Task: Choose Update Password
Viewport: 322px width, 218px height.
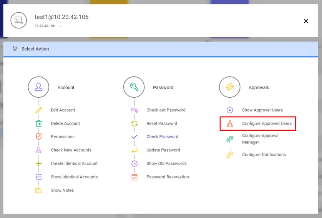Action: point(163,150)
